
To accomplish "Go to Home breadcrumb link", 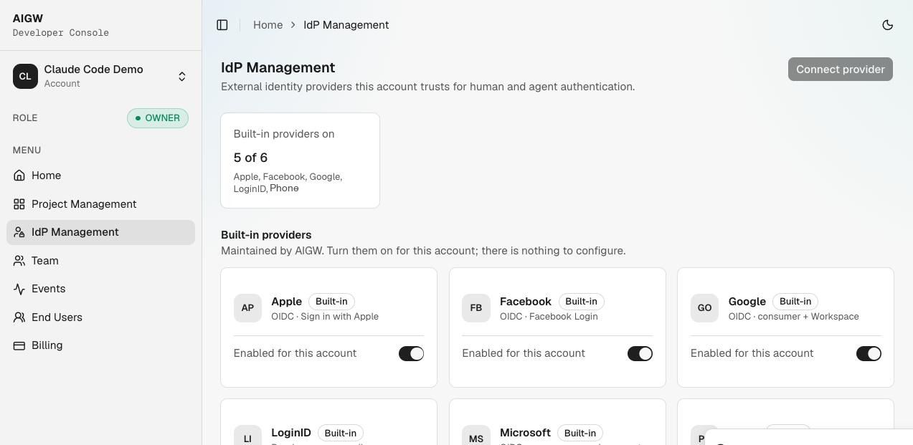I will pyautogui.click(x=268, y=25).
